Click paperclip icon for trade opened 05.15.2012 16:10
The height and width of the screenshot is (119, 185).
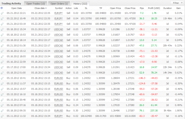pos(2,94)
